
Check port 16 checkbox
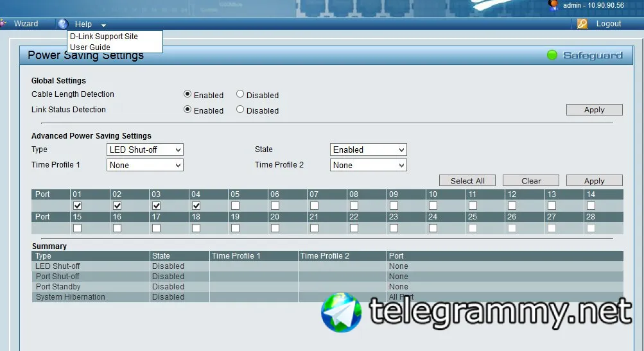coord(117,228)
